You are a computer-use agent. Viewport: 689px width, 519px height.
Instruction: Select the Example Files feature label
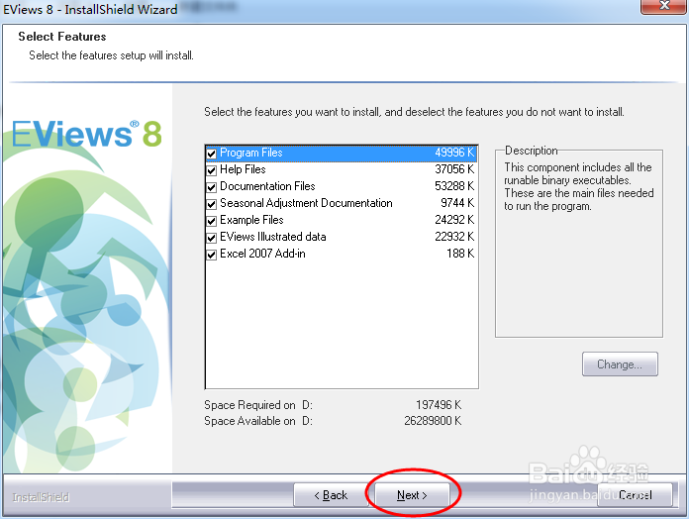[251, 220]
